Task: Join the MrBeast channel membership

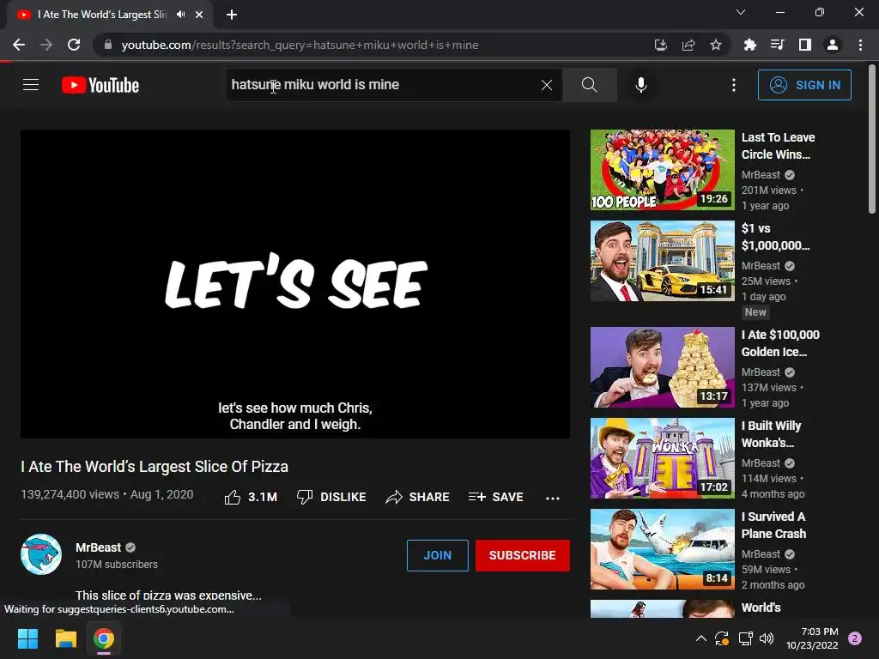Action: tap(437, 555)
